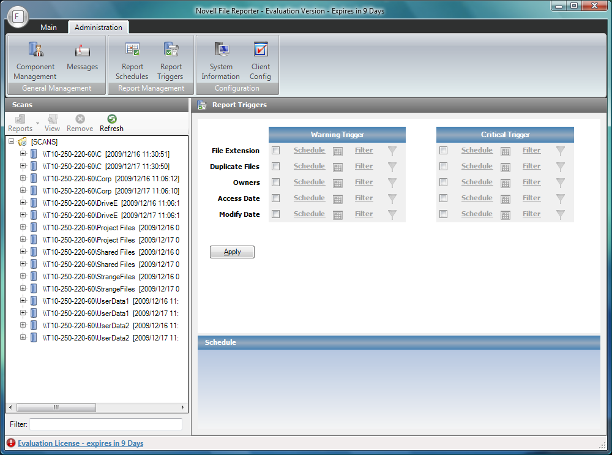Click Warning File Extension Schedule link
The width and height of the screenshot is (612, 455).
point(309,150)
